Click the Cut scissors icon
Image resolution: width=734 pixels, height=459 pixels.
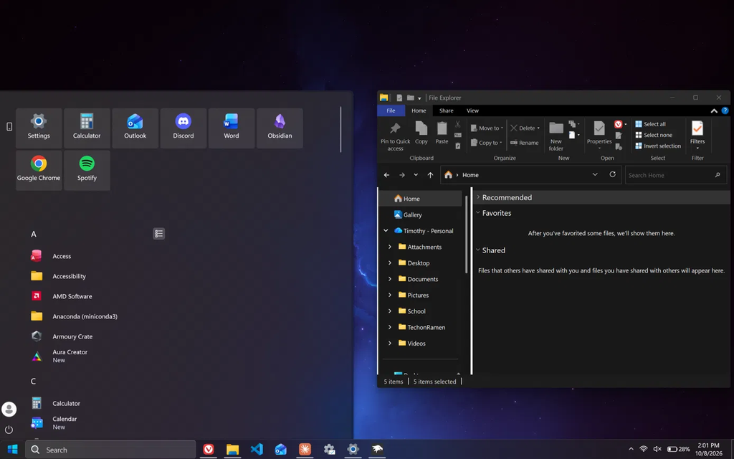tap(458, 124)
